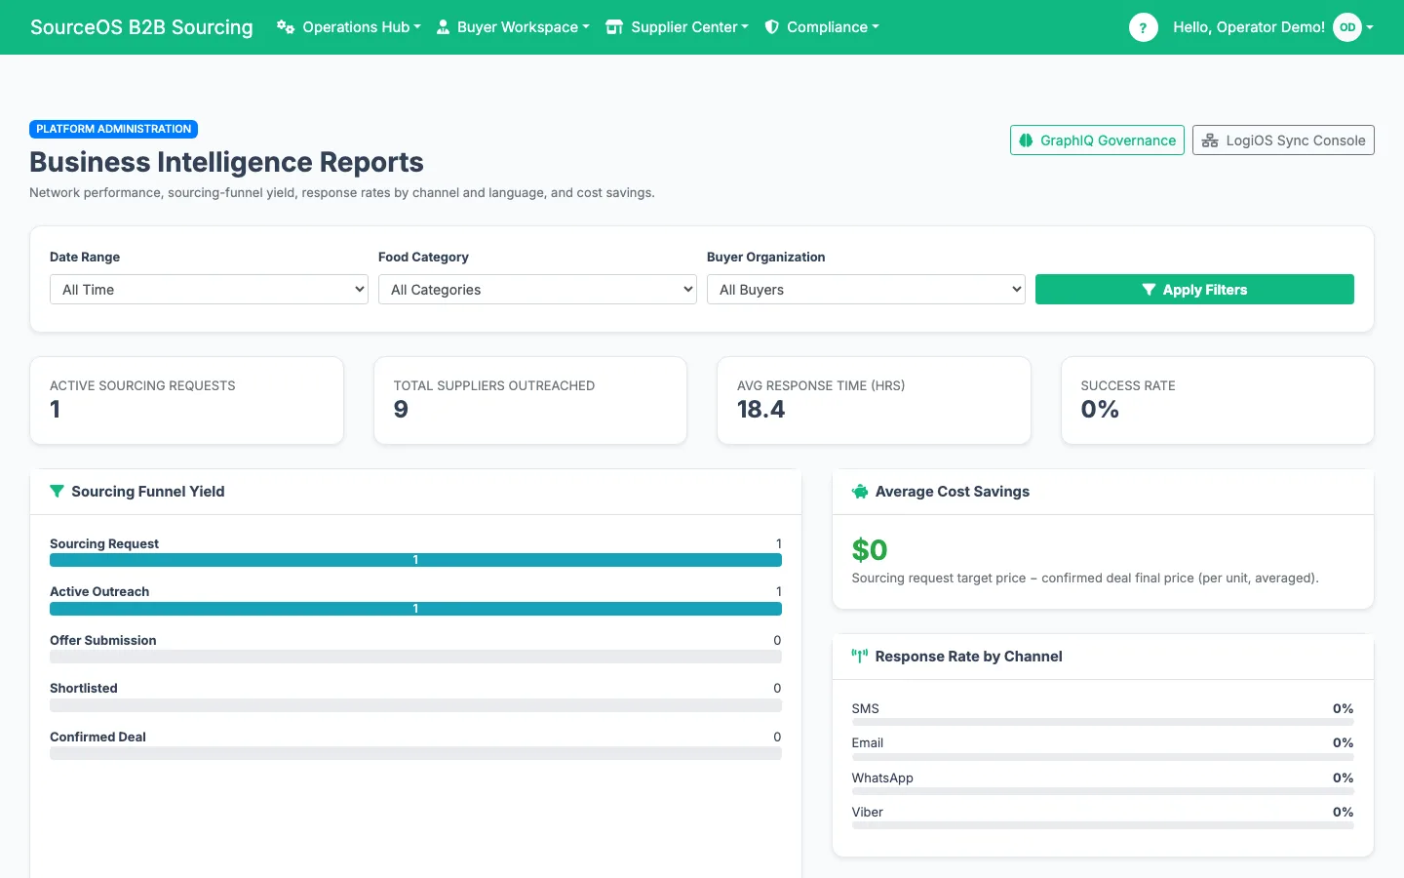The width and height of the screenshot is (1404, 878).
Task: Expand the user account dropdown caret
Action: tap(1370, 27)
